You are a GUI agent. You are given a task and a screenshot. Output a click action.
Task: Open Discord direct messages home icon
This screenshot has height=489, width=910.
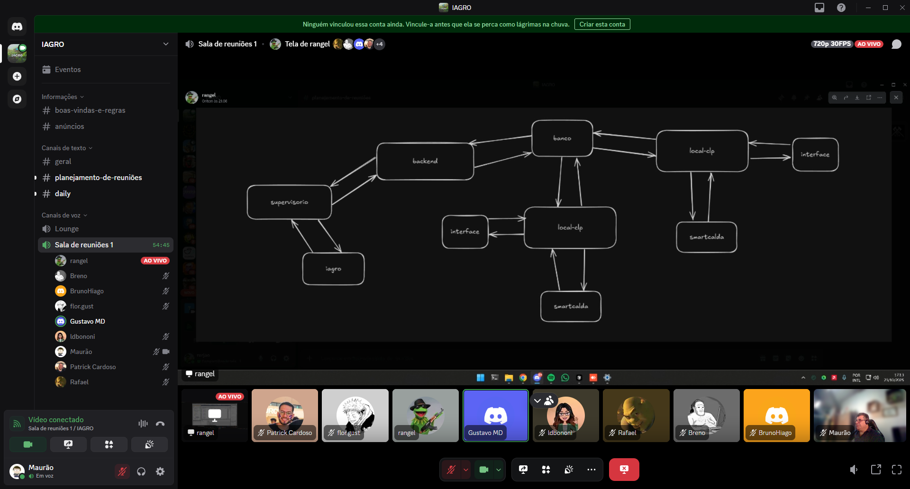(x=17, y=27)
